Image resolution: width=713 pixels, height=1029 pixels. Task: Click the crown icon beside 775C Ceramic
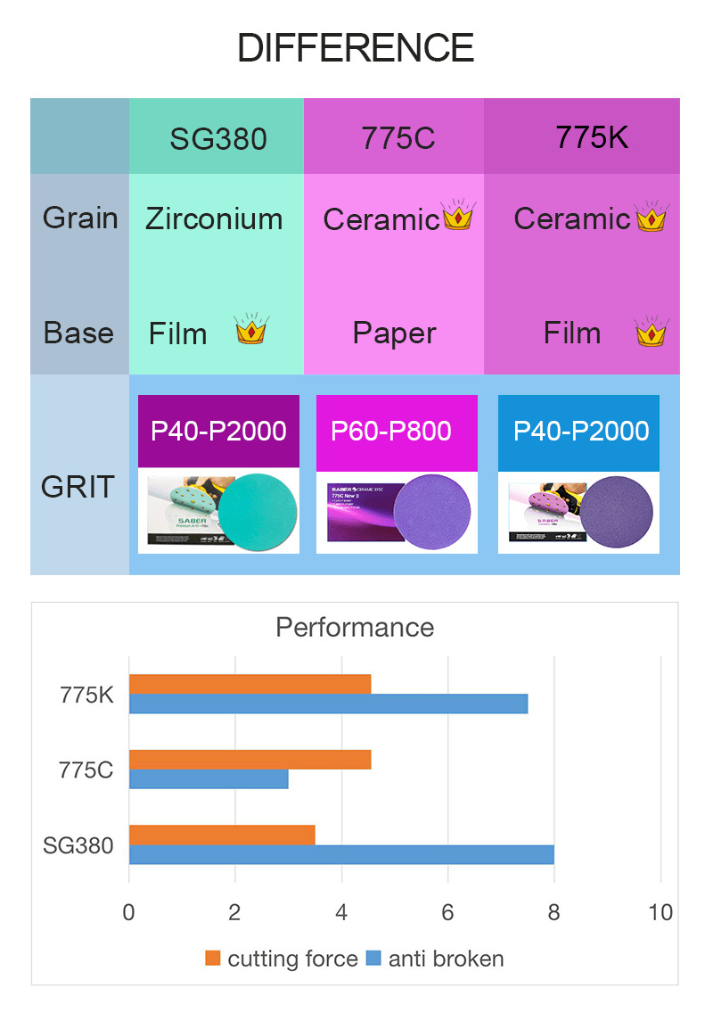pyautogui.click(x=458, y=214)
